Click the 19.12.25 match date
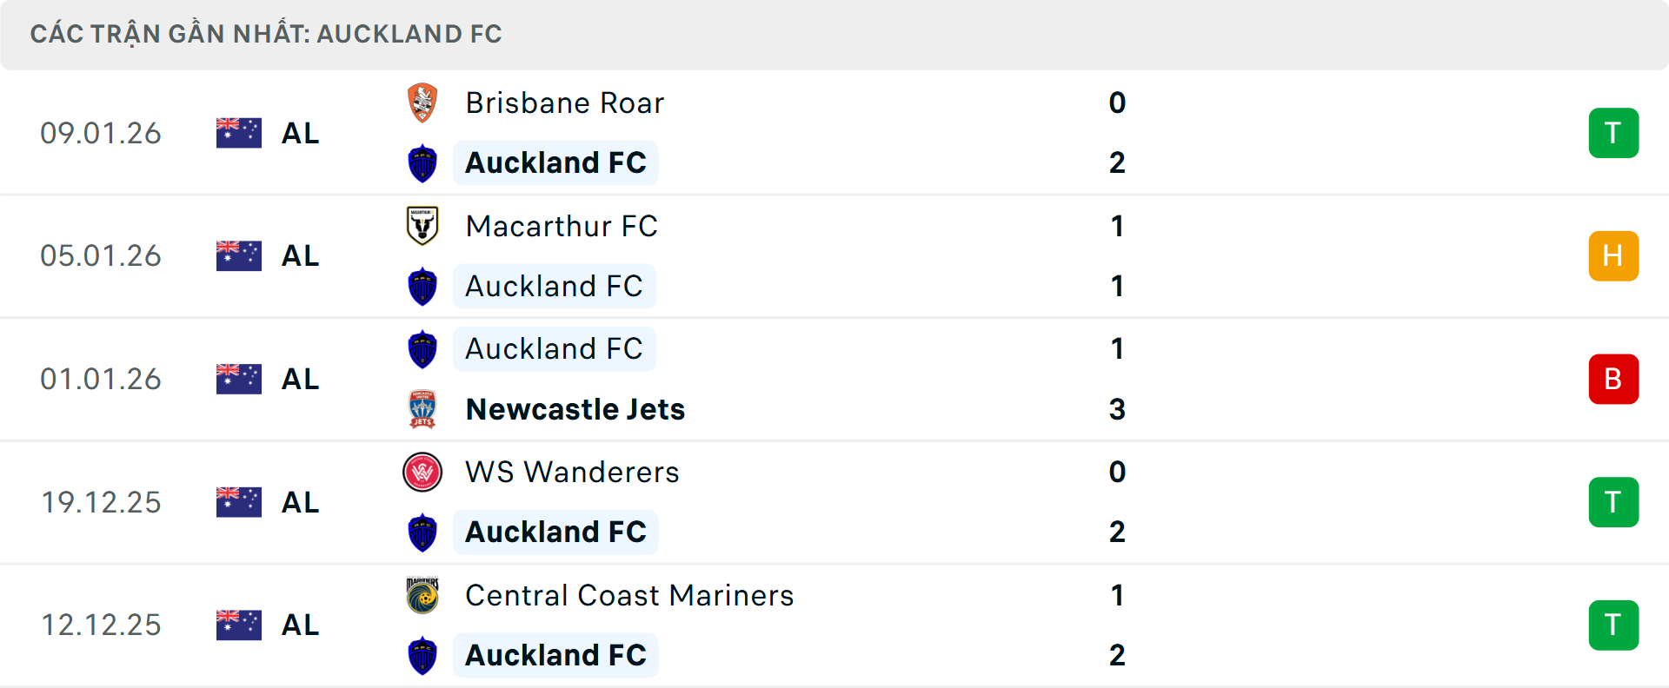The image size is (1669, 688). (x=101, y=502)
